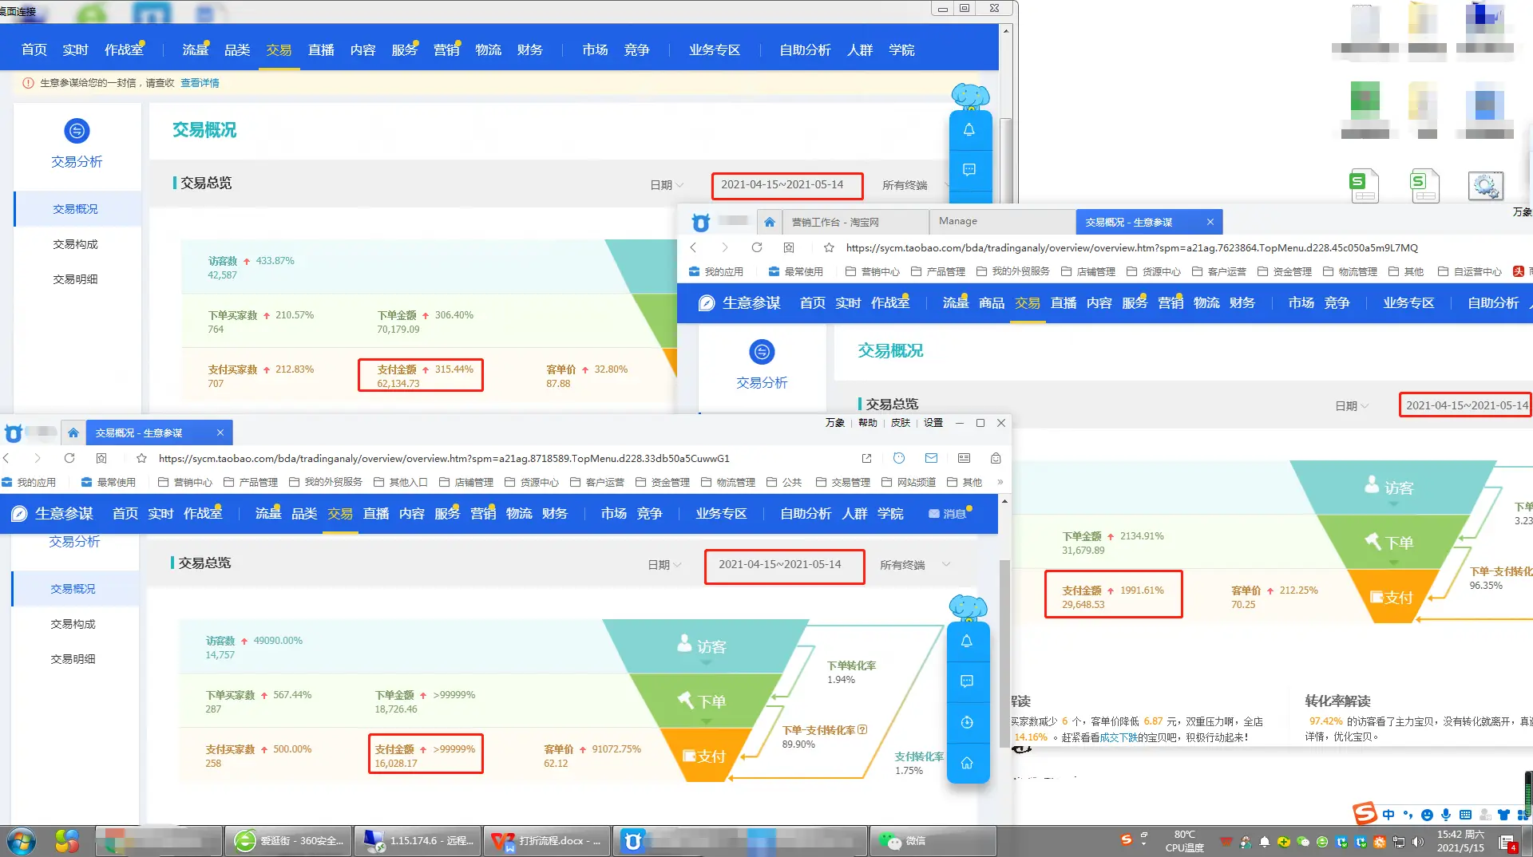Open 商品 in the Manage-tab window navigation

tap(992, 303)
